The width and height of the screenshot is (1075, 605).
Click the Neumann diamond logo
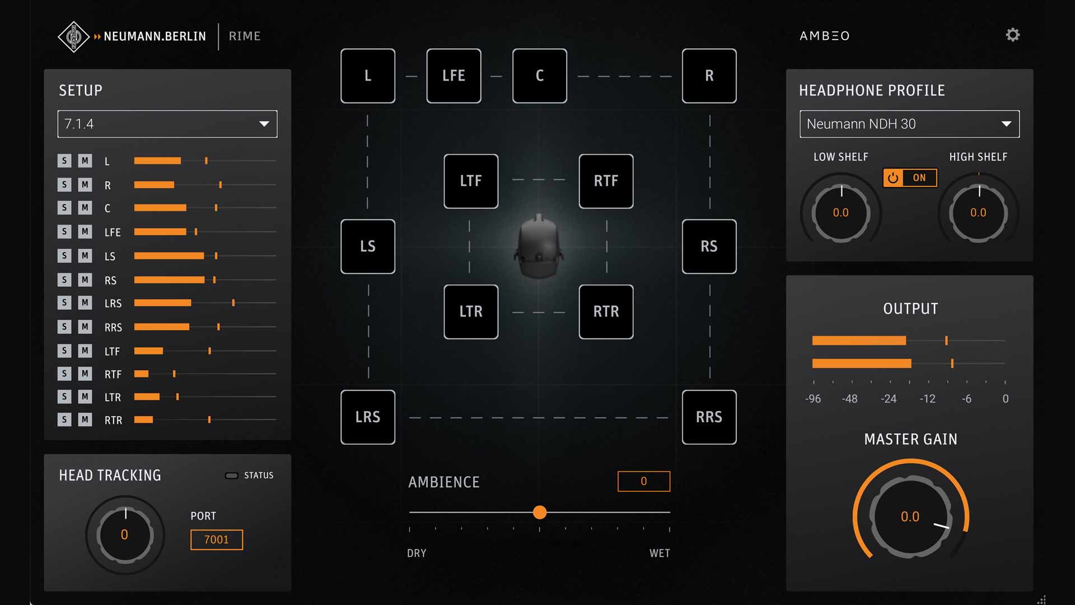[x=73, y=36]
